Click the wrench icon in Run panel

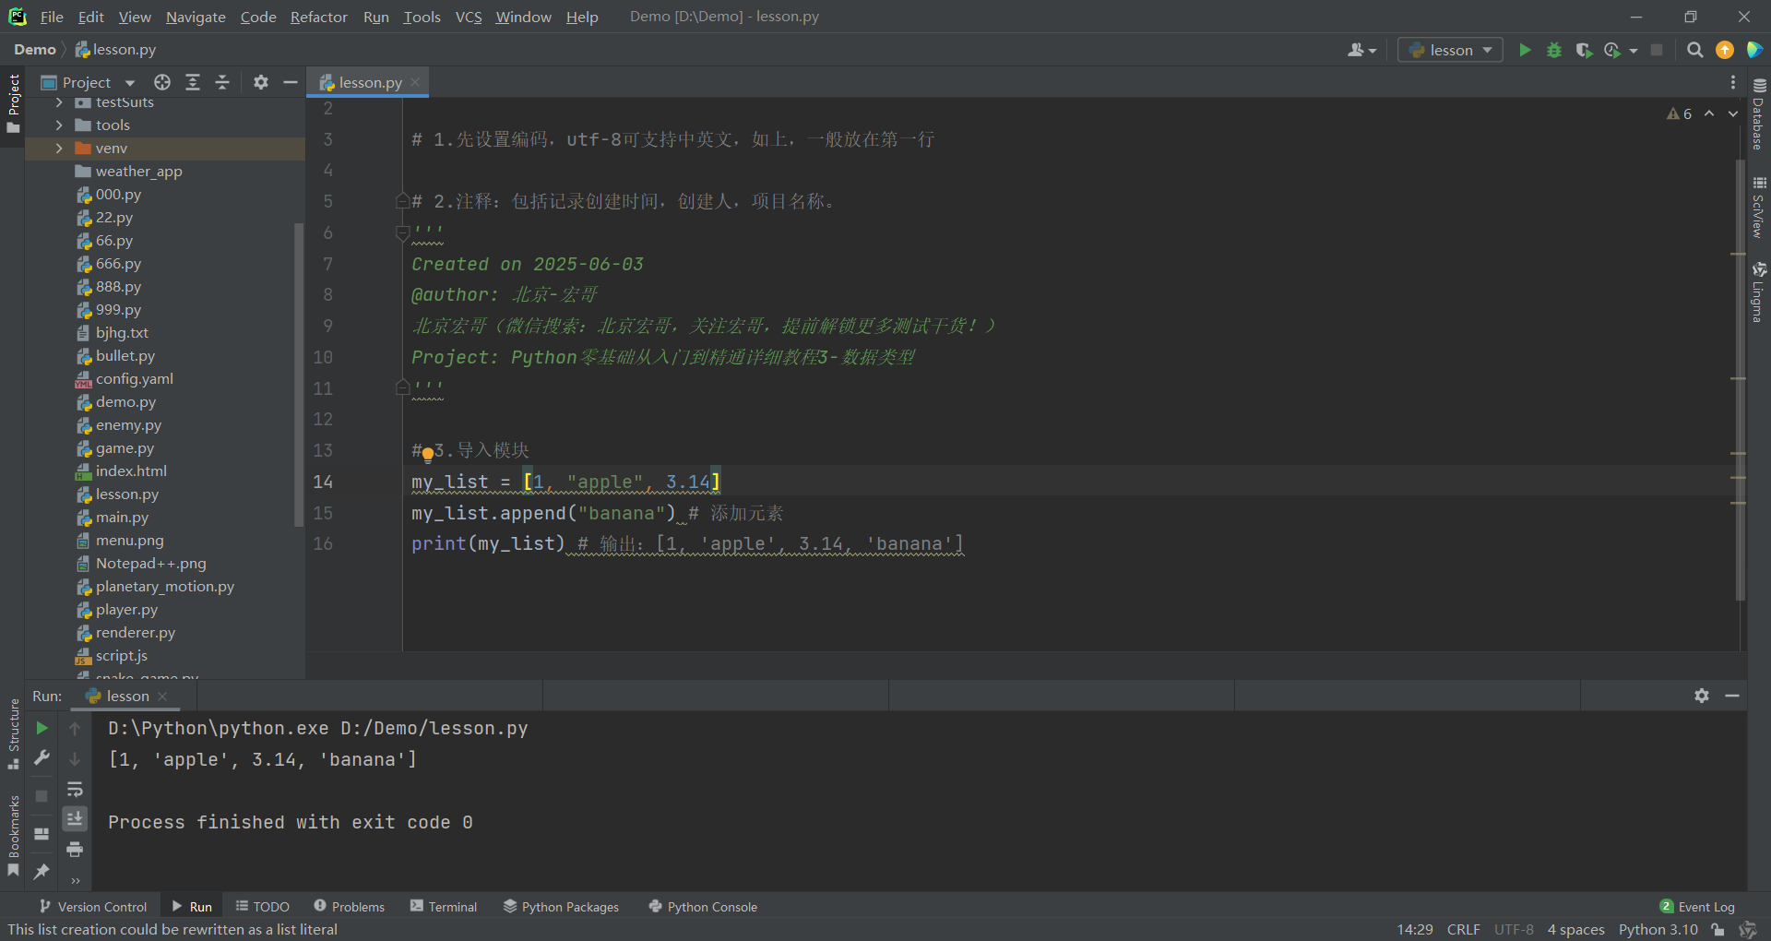click(42, 758)
